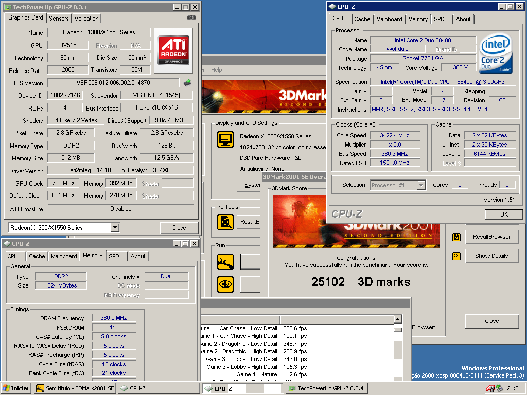This screenshot has height=395, width=527.
Task: Click the ATI Radeon logo in GPU-Z
Action: tap(173, 50)
